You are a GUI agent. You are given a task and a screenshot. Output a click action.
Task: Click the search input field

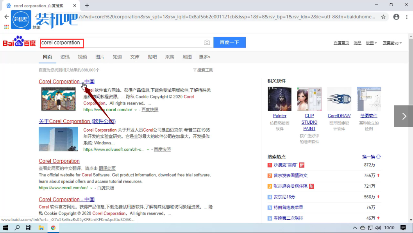pos(117,42)
